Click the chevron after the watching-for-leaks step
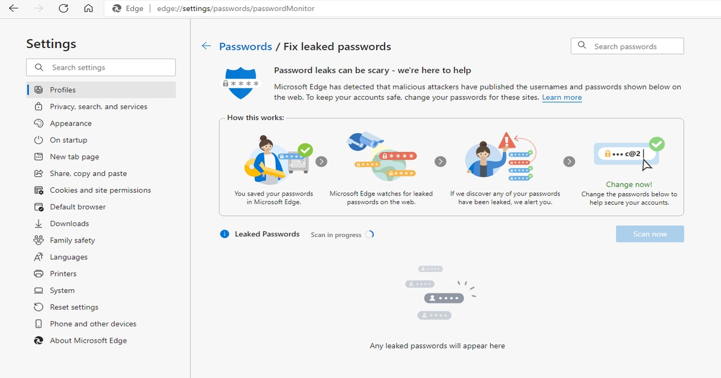The width and height of the screenshot is (721, 378). click(x=440, y=161)
